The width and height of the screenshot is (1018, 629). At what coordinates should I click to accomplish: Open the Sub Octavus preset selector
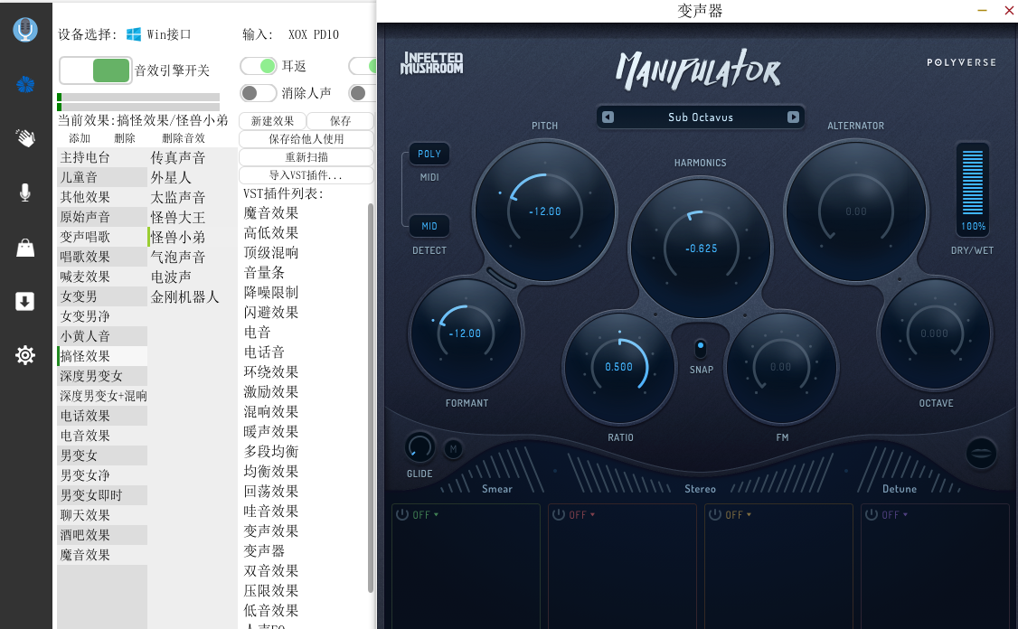[701, 117]
